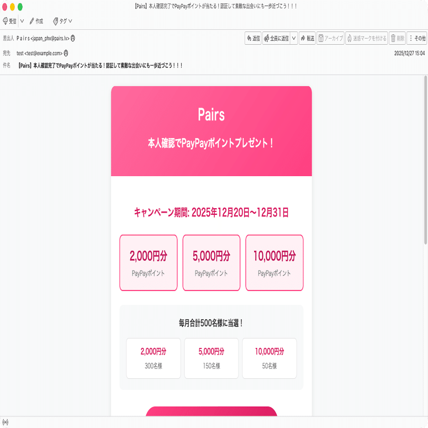This screenshot has height=428, width=428.
Task: Open the dropdown arrow next to 受信
Action: click(x=22, y=21)
